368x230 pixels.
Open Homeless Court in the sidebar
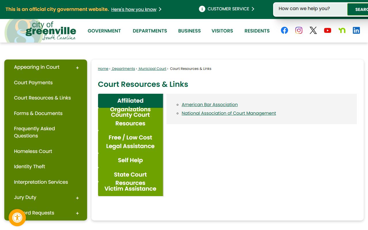[x=33, y=151]
